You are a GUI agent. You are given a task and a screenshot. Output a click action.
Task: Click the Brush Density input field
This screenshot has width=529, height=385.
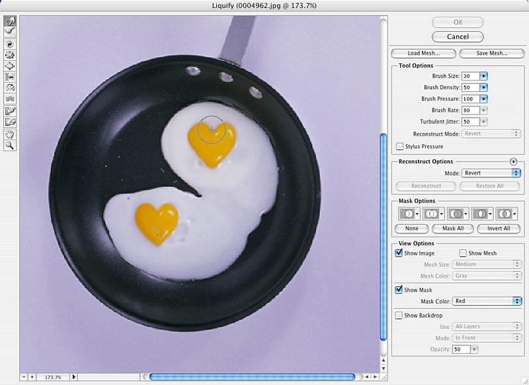tap(471, 87)
